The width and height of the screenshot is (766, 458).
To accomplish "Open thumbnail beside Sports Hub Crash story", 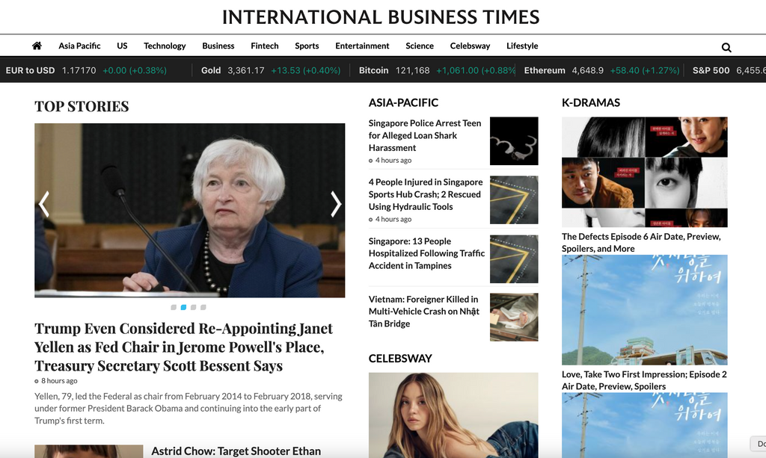I will (x=514, y=200).
